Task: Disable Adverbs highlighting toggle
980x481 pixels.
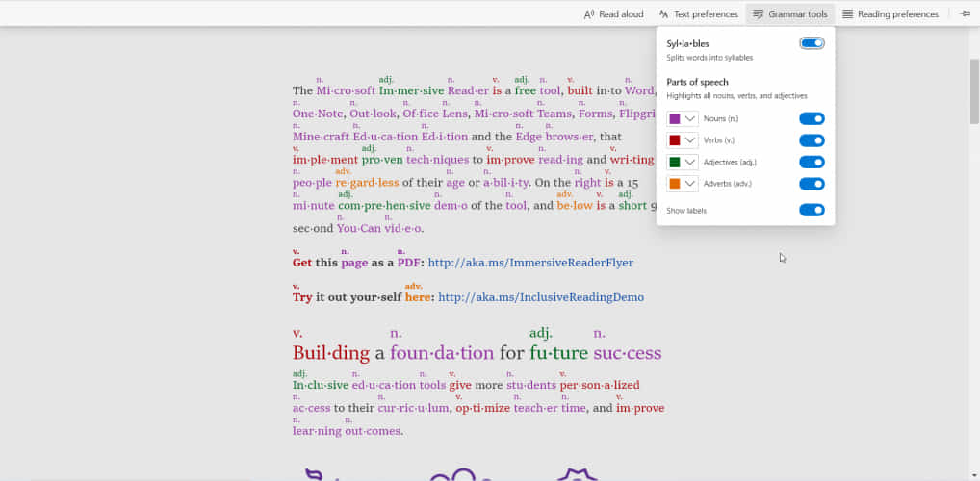Action: [x=812, y=184]
